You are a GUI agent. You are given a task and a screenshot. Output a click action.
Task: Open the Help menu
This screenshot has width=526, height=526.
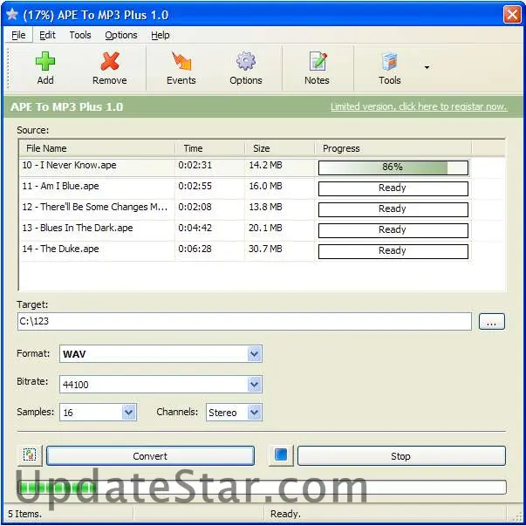tap(160, 35)
